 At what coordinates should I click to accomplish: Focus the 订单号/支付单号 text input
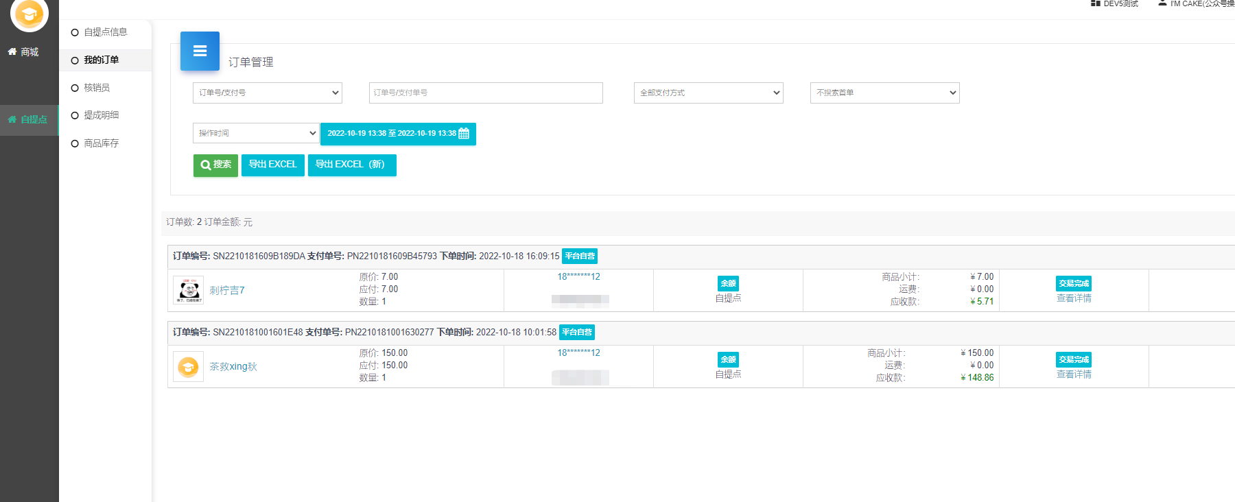tap(486, 93)
